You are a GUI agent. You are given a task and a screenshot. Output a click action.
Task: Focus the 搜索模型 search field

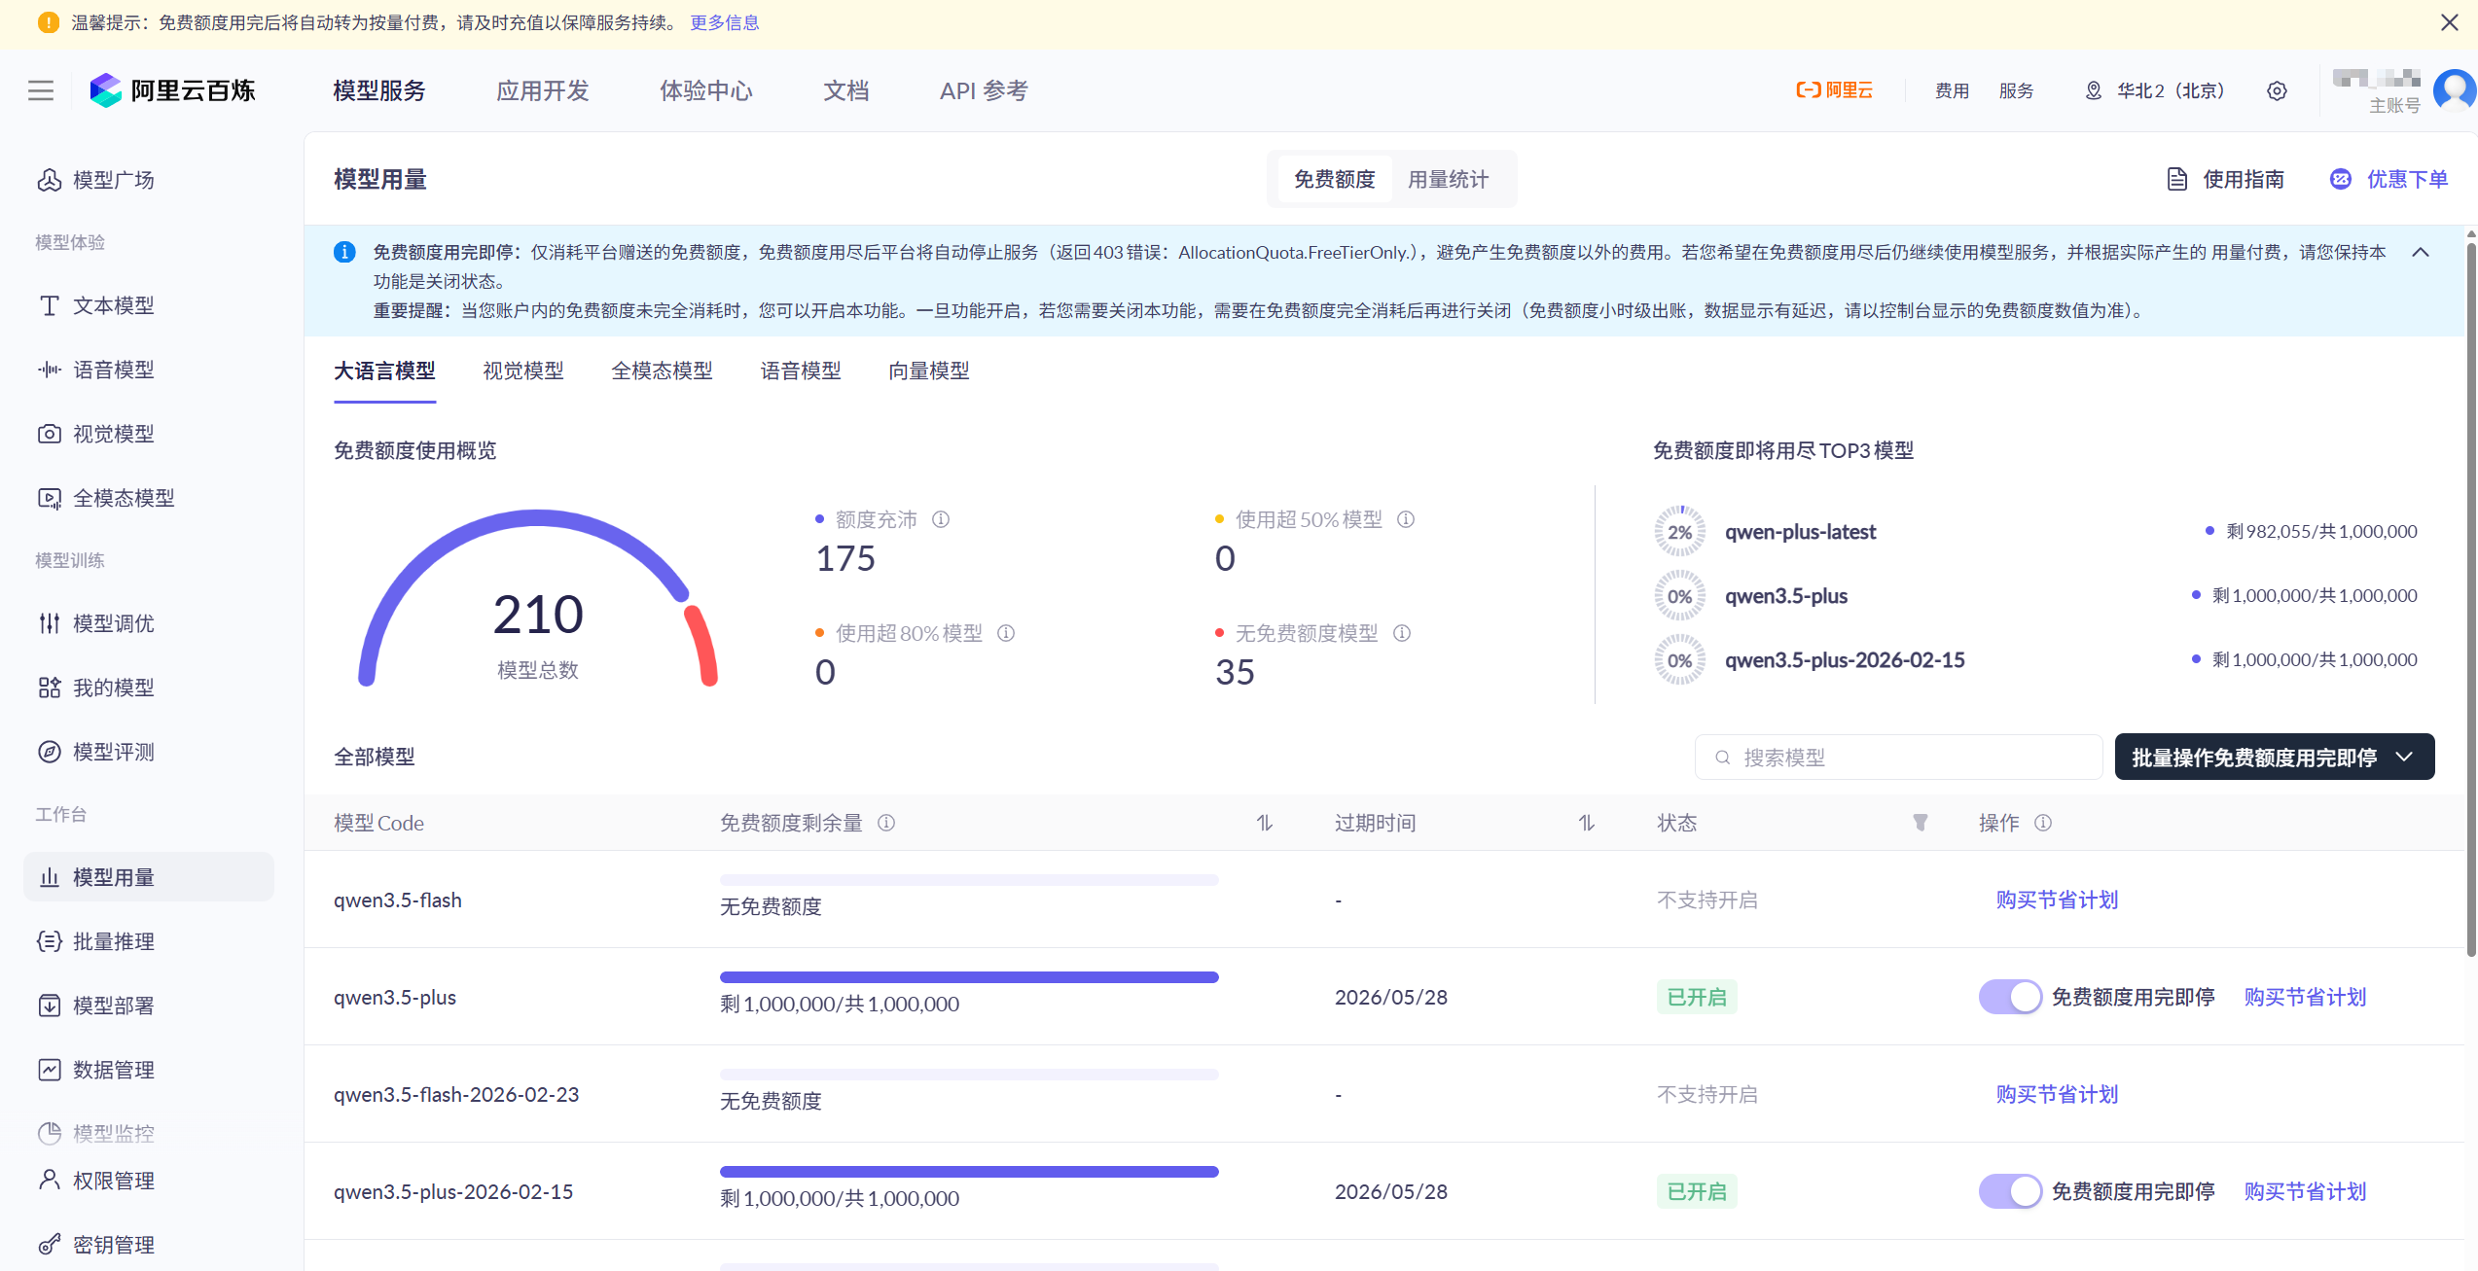click(1898, 757)
